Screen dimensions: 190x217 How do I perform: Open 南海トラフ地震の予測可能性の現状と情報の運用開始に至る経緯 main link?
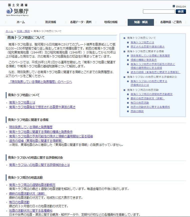(x=51, y=136)
